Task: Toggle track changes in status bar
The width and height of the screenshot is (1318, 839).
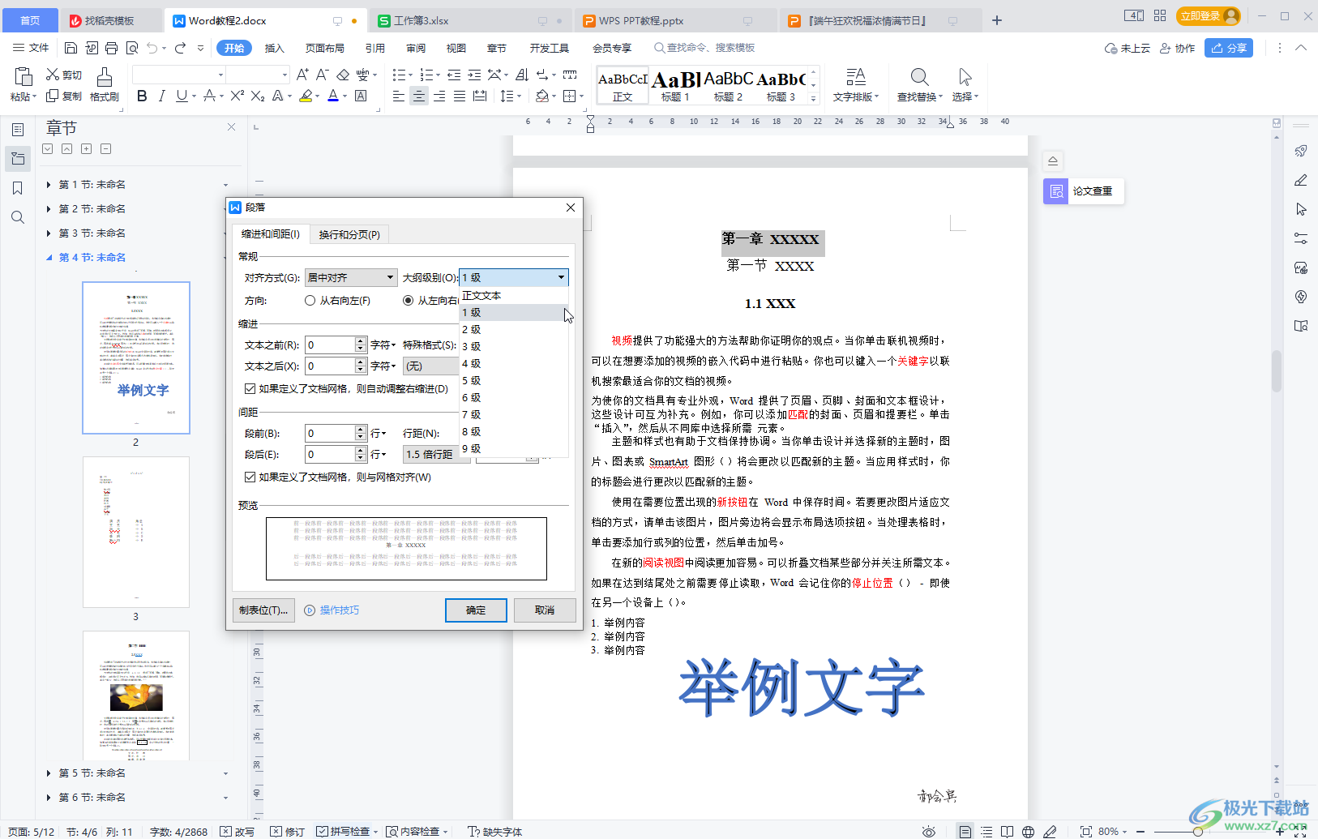Action: click(287, 831)
